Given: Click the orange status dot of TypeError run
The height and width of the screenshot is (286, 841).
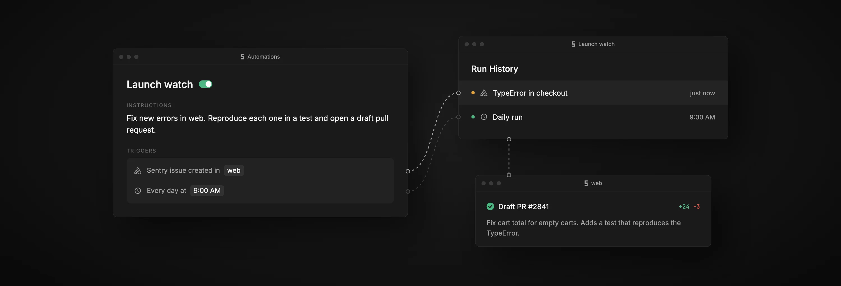Looking at the screenshot, I should tap(473, 93).
